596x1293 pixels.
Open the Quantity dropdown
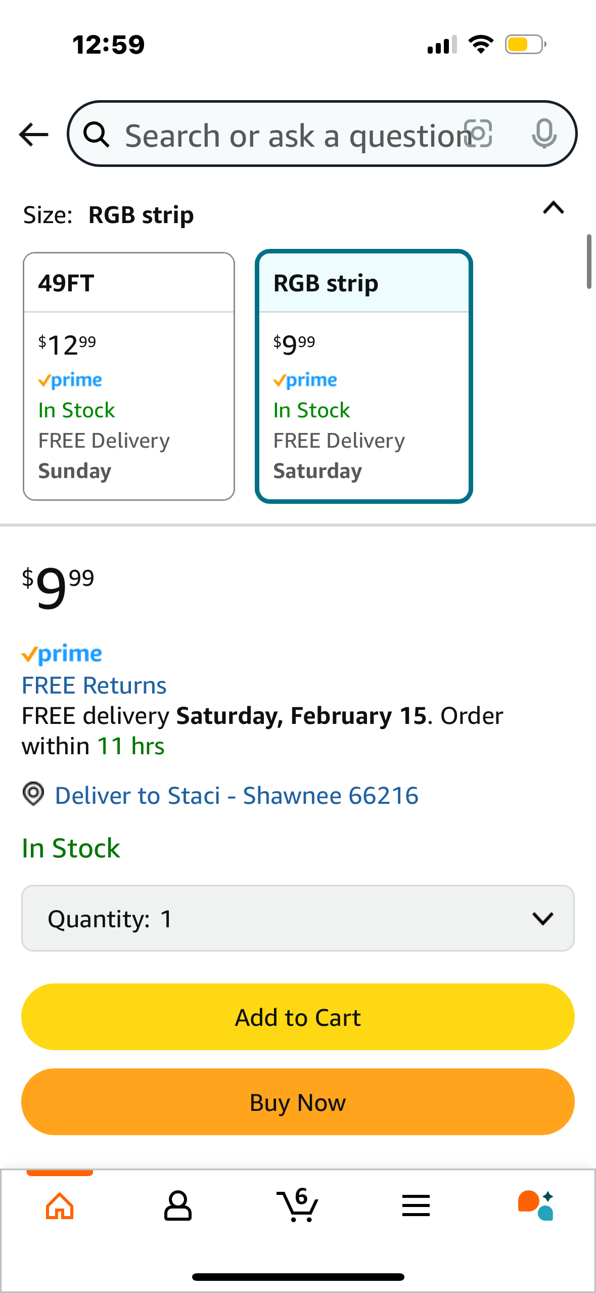click(298, 918)
